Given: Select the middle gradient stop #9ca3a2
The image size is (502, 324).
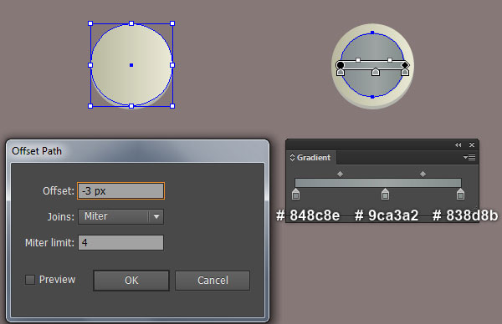Looking at the screenshot, I should [x=385, y=194].
